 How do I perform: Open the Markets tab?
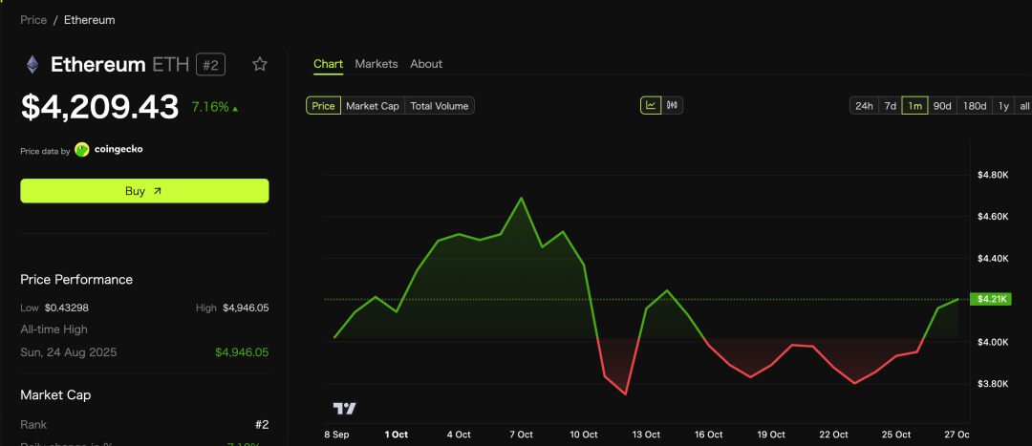pyautogui.click(x=376, y=64)
